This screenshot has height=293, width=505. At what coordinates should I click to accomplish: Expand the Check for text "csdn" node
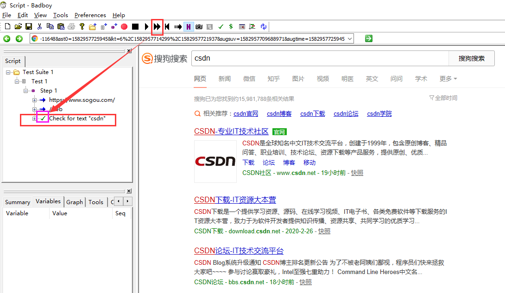click(34, 118)
